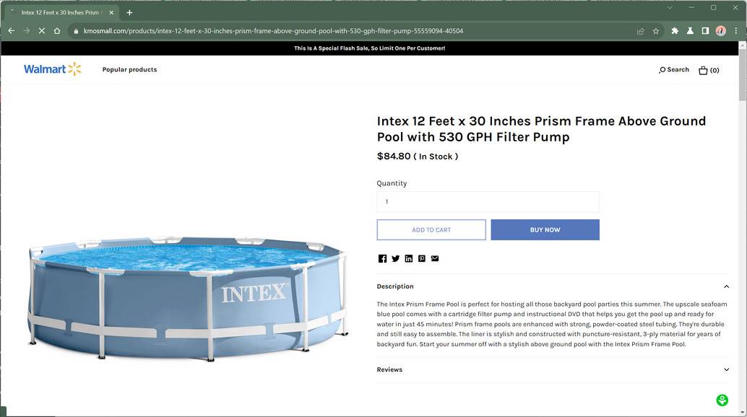
Task: Stop page loading with X button
Action: (41, 31)
